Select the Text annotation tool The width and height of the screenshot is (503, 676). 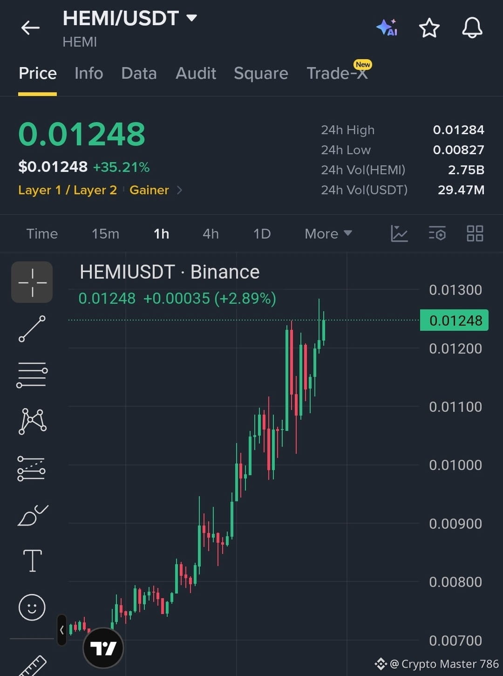point(32,560)
